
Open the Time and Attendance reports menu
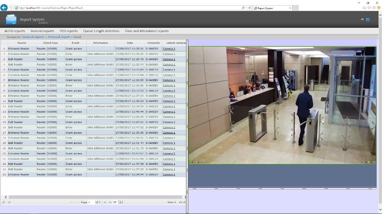(x=147, y=31)
